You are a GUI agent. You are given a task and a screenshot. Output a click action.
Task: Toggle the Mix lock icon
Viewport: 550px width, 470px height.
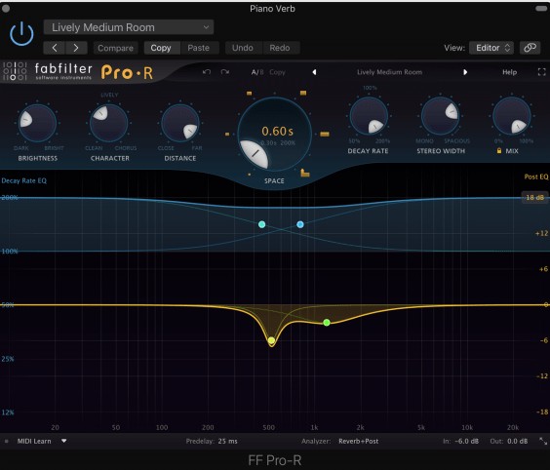click(x=498, y=150)
